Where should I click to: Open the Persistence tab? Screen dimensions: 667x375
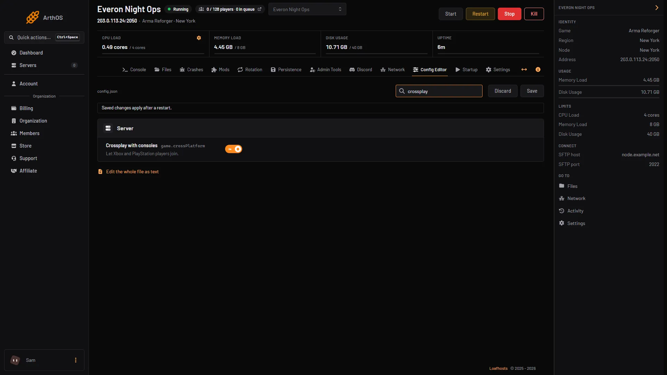286,70
